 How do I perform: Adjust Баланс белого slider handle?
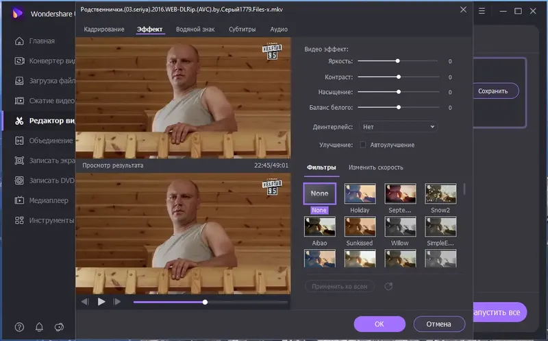point(399,107)
